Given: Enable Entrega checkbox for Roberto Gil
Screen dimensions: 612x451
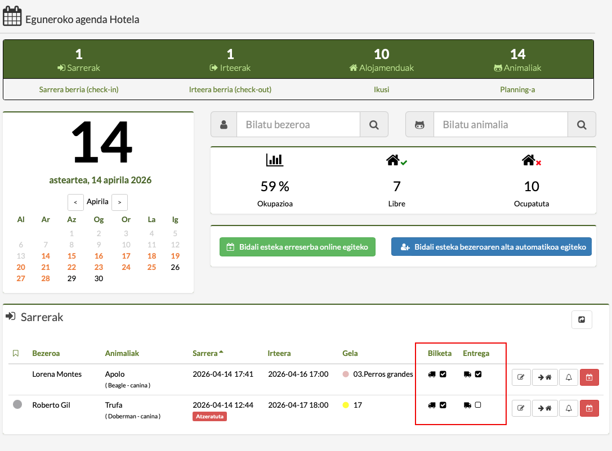Looking at the screenshot, I should pyautogui.click(x=478, y=405).
